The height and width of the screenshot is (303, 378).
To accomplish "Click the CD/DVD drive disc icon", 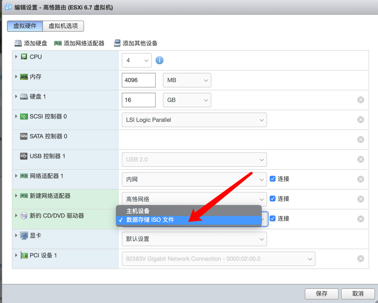I will point(24,216).
